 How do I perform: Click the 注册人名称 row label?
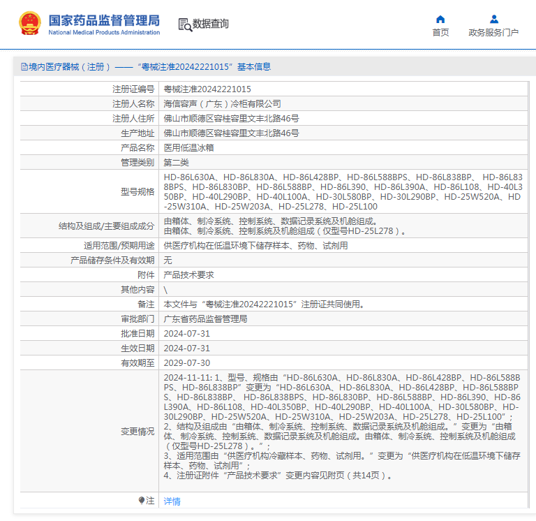[133, 104]
